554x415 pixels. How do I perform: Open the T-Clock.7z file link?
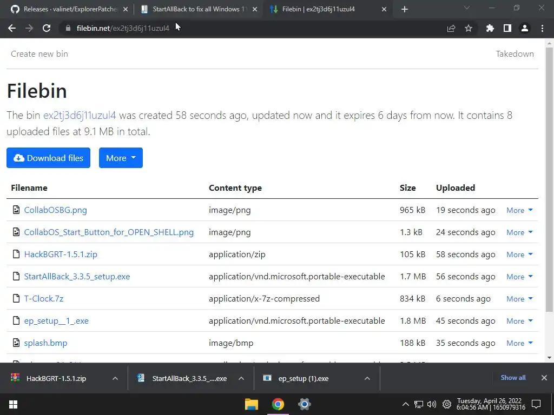point(44,298)
